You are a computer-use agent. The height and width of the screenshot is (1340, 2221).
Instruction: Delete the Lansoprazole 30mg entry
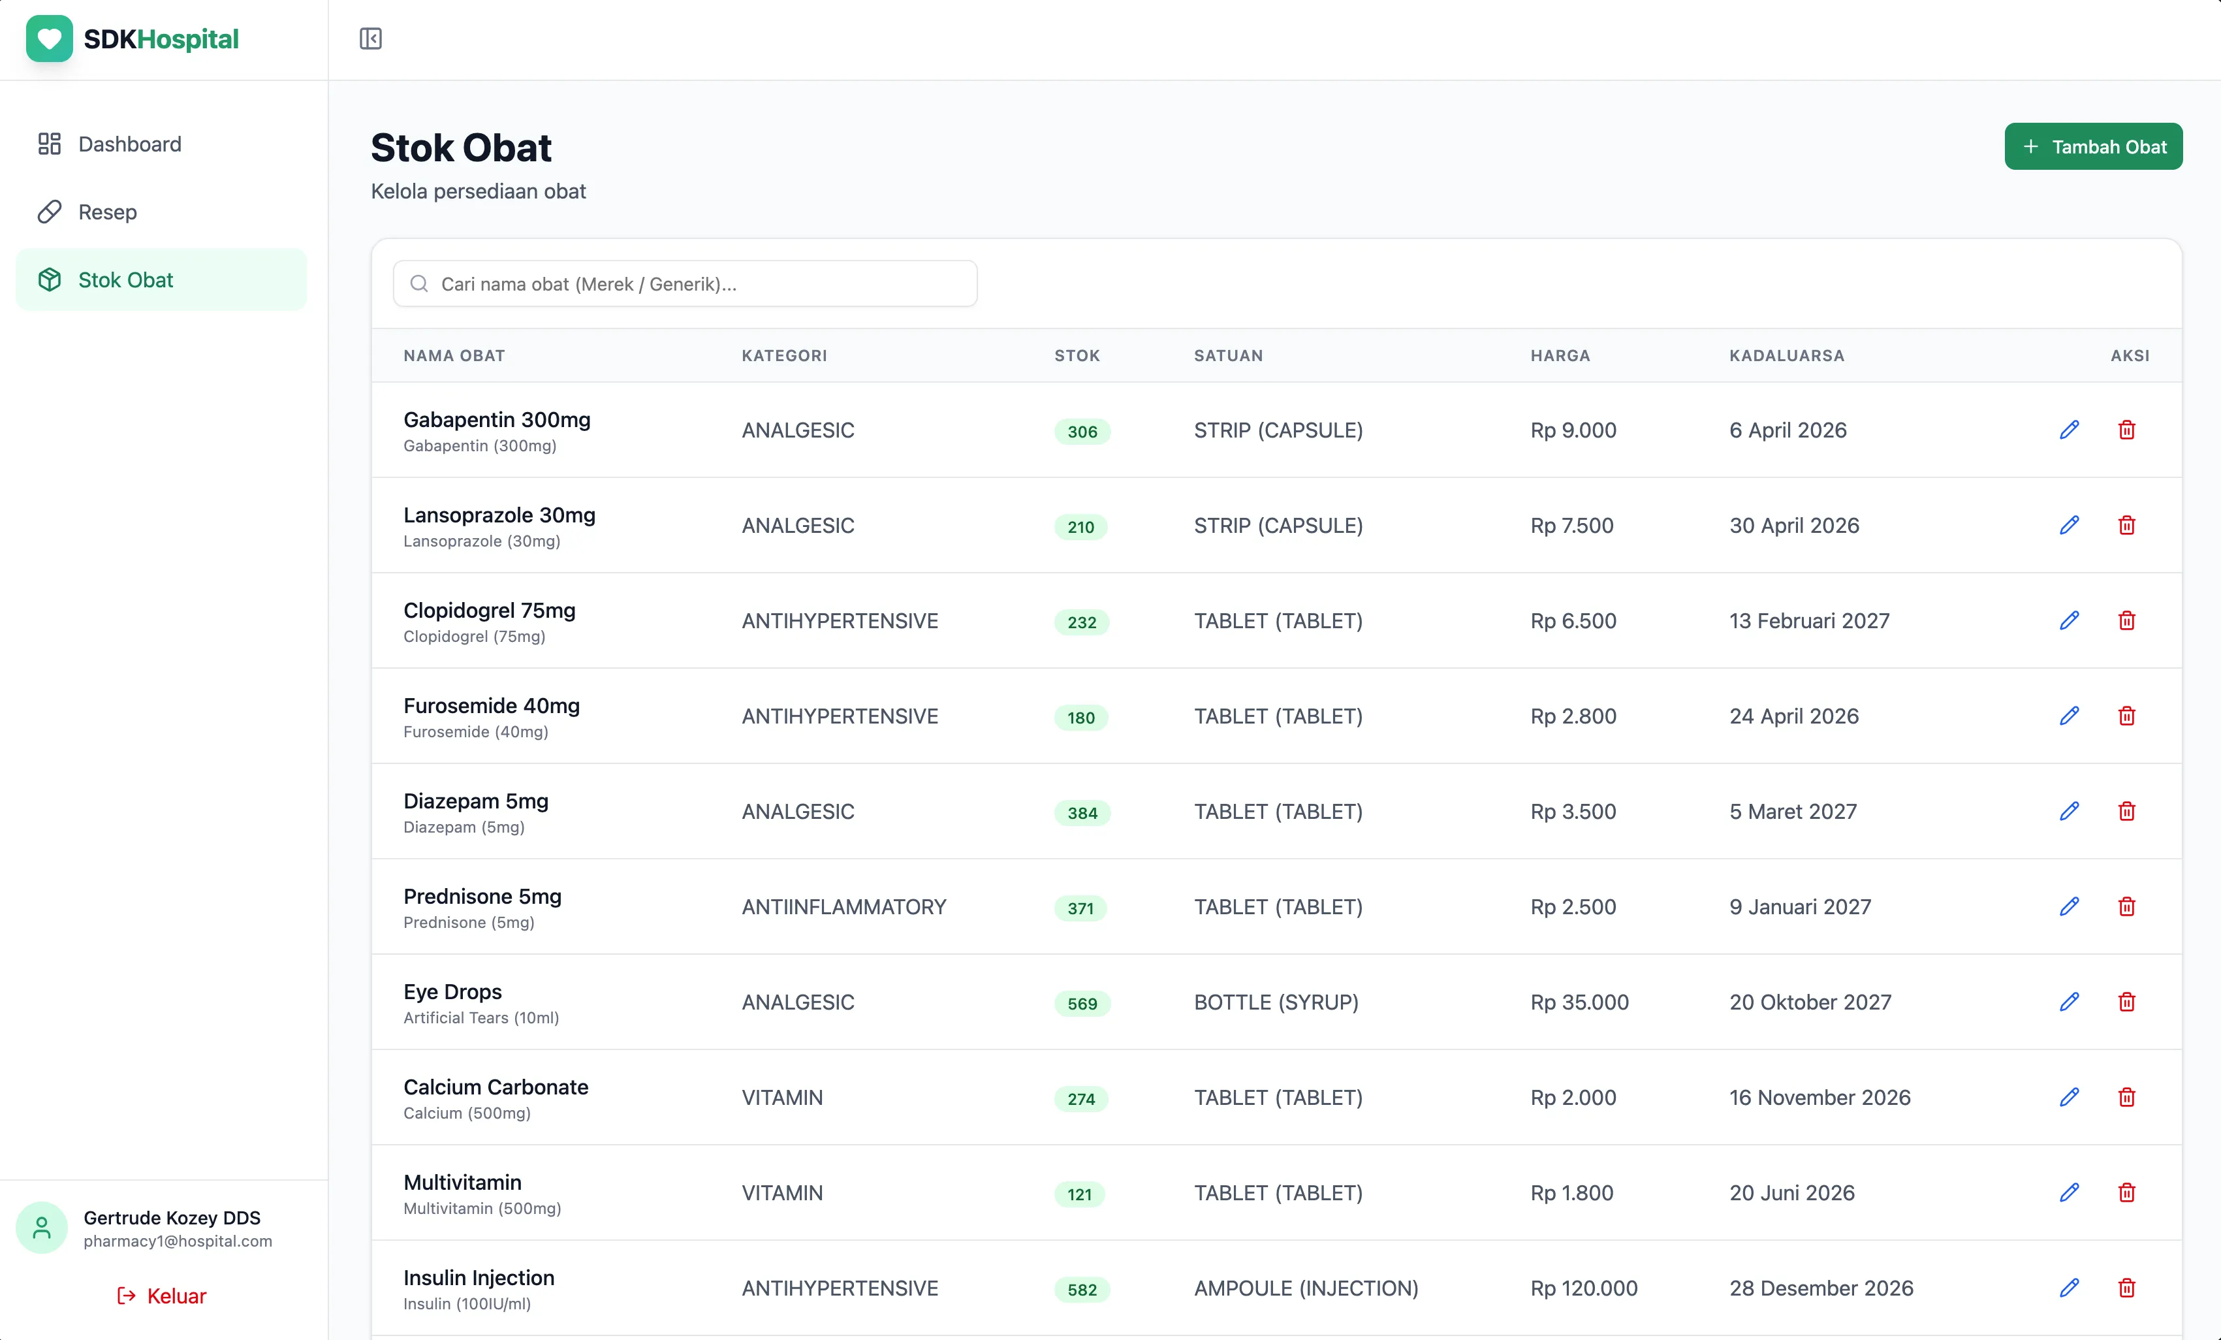pyautogui.click(x=2126, y=526)
